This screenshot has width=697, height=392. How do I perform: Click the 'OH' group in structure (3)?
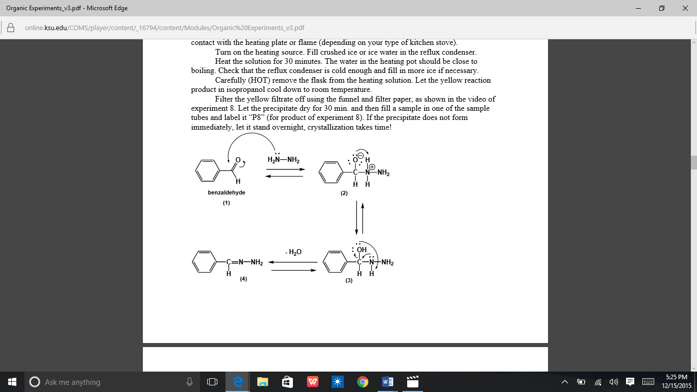[x=362, y=250]
